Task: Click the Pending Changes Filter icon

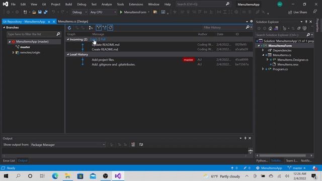Action: tap(285, 28)
